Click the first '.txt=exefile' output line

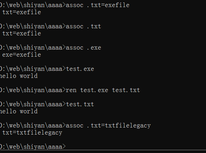pos(21,12)
